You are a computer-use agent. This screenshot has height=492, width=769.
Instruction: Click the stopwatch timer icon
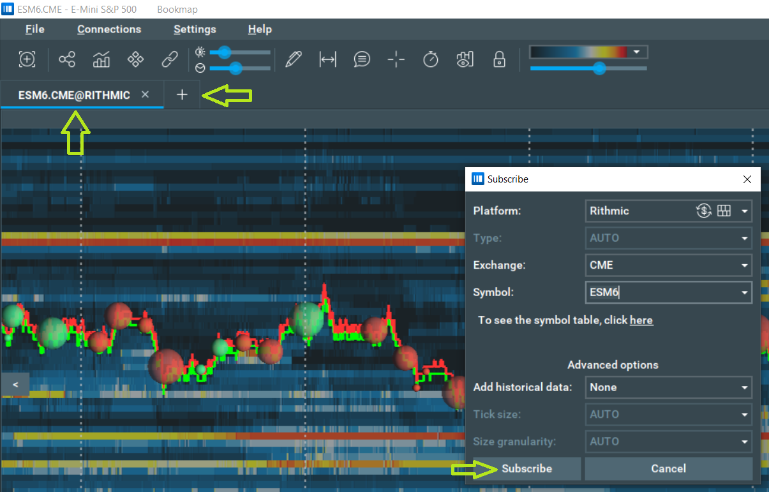coord(431,60)
